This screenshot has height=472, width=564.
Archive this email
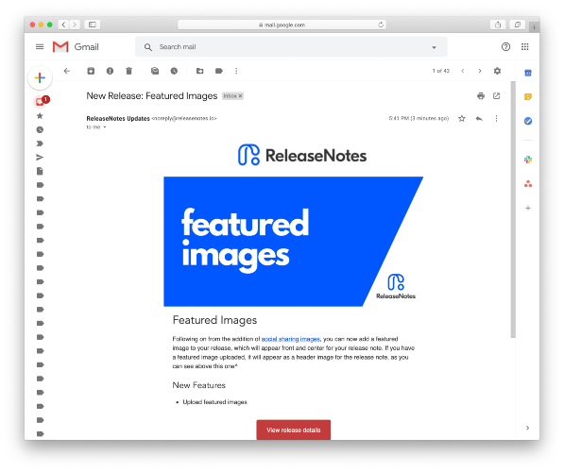(91, 71)
